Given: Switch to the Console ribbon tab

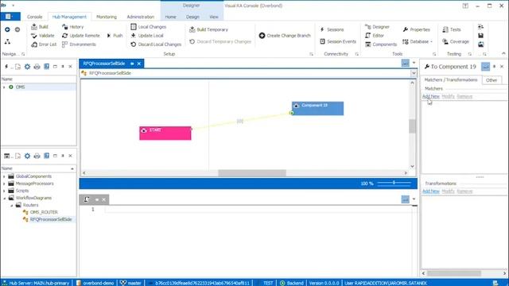Looking at the screenshot, I should coord(34,17).
